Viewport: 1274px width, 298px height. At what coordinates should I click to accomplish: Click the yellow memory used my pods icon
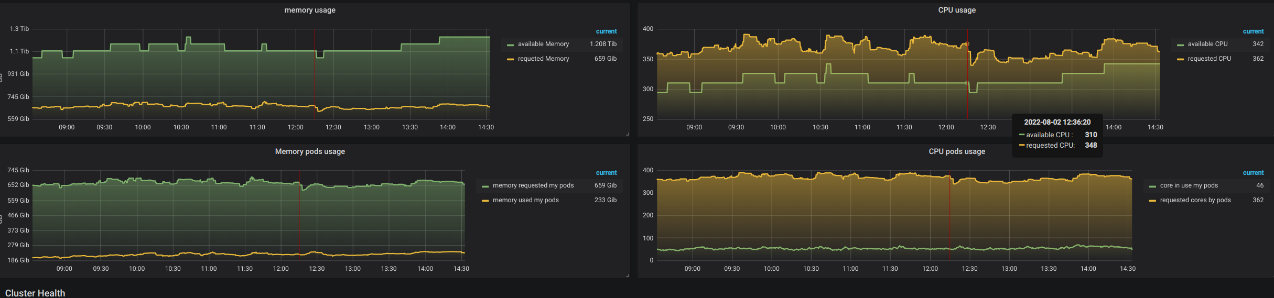click(x=485, y=201)
